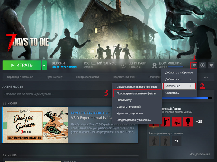Click the first locked achievement icon

154,141
